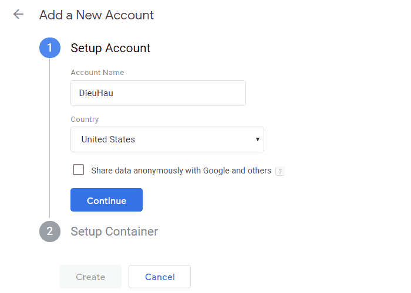Select the 'United States' value in Country
This screenshot has width=411, height=293.
(108, 139)
